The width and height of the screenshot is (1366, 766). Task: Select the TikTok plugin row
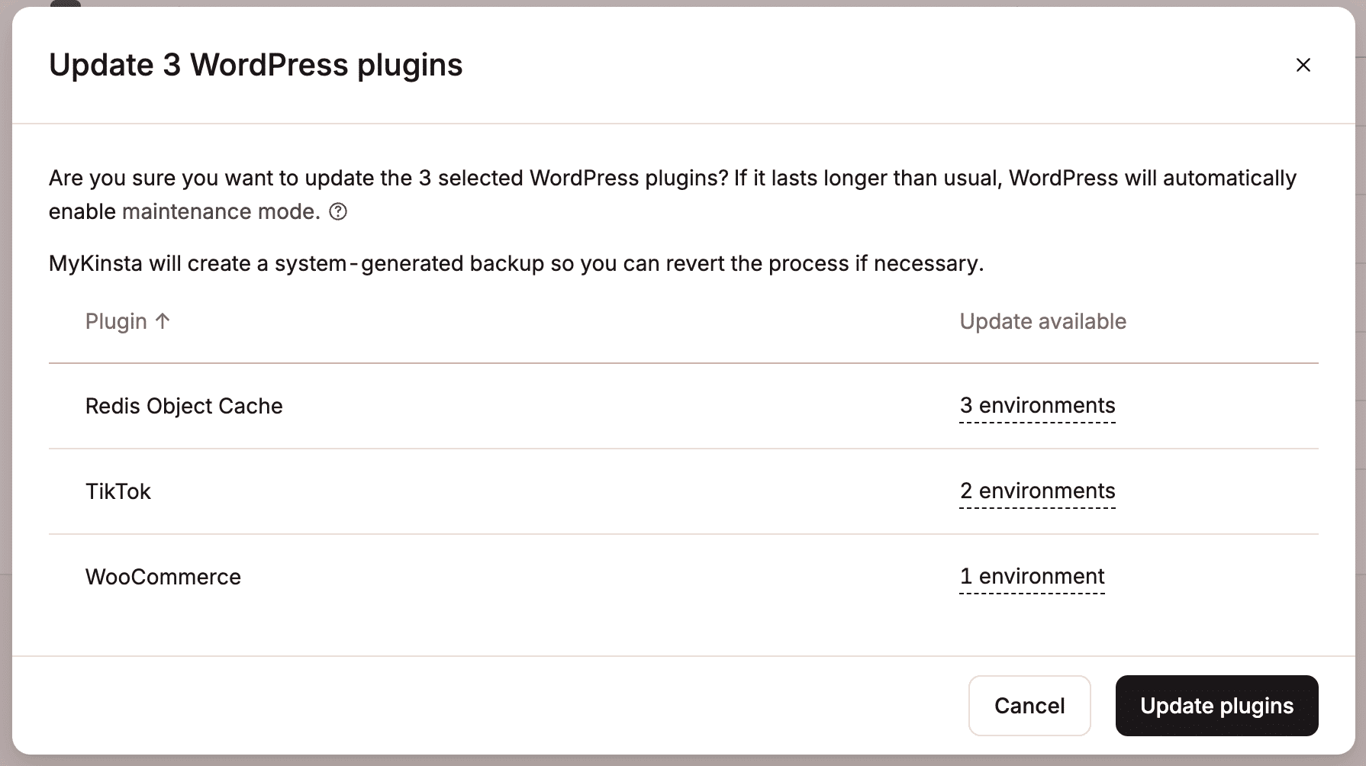click(x=119, y=491)
